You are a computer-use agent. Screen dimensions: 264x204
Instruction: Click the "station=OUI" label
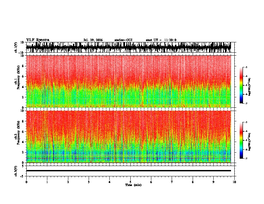[123, 40]
